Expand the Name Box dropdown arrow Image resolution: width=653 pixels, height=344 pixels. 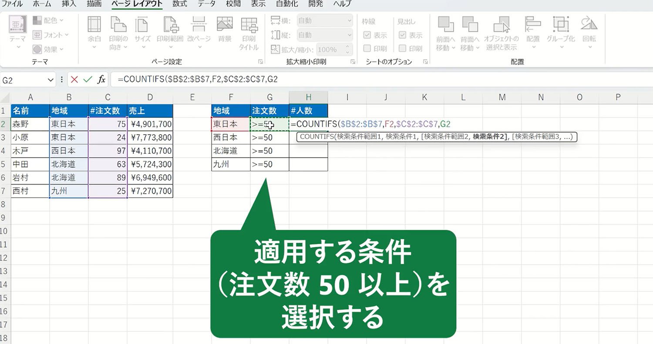51,80
